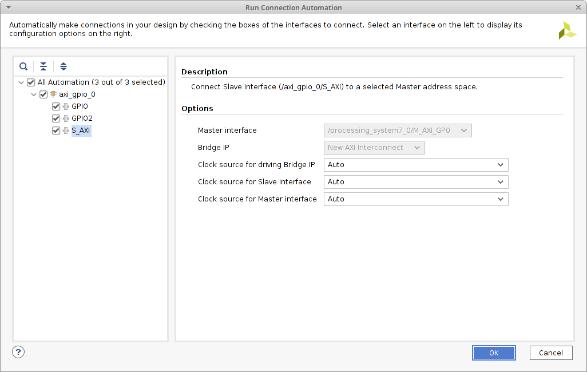Uncheck the S_AXI checkbox
This screenshot has width=587, height=372.
tap(56, 130)
